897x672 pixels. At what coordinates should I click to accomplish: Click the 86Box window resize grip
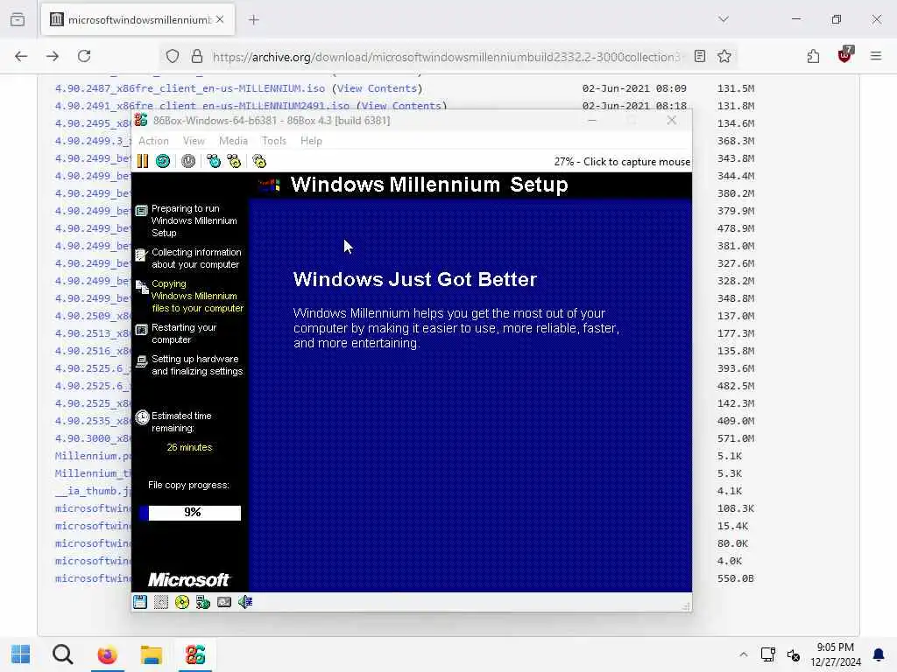coord(686,605)
